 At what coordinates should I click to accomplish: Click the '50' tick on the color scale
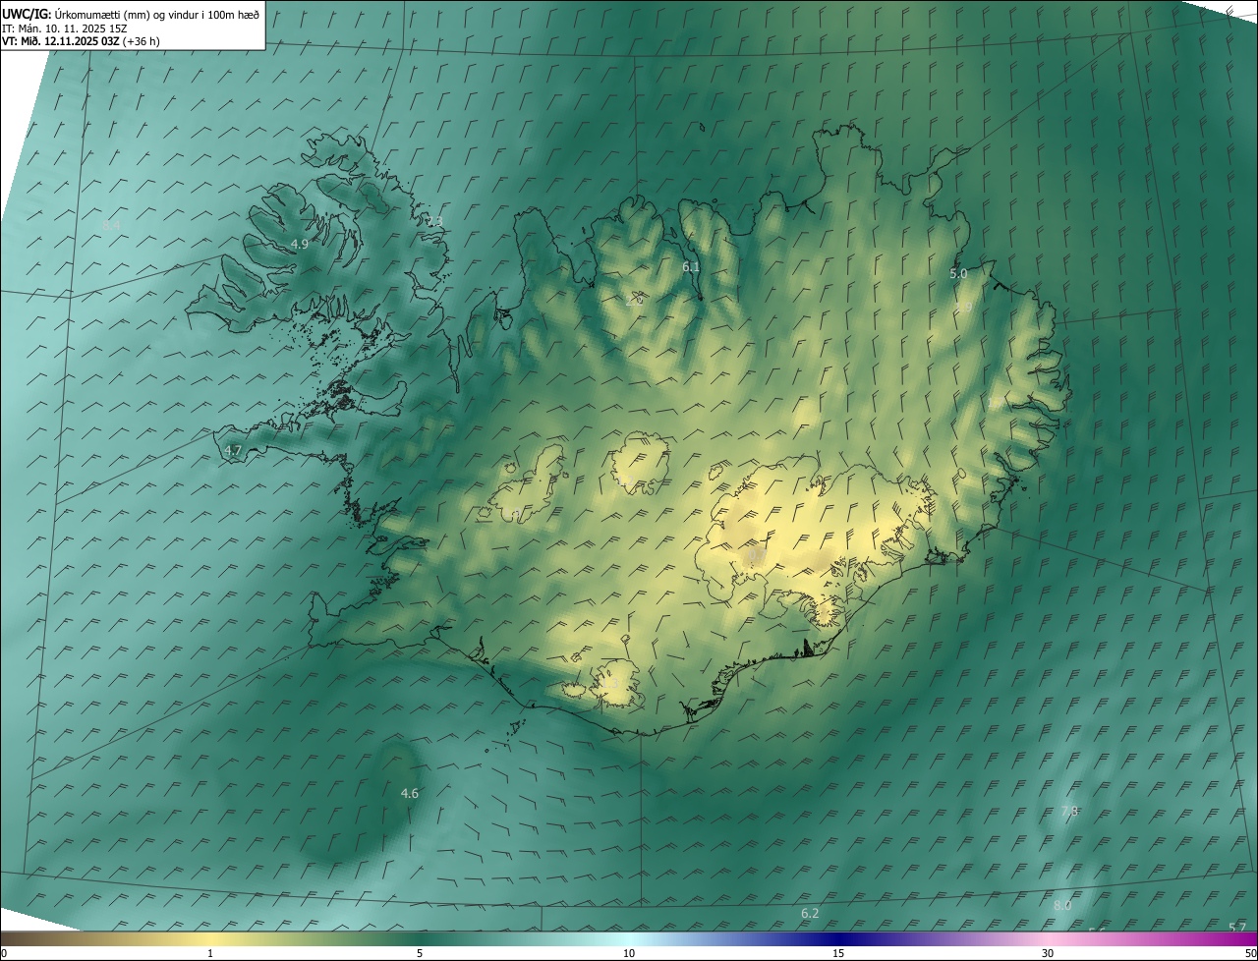pyautogui.click(x=1250, y=953)
